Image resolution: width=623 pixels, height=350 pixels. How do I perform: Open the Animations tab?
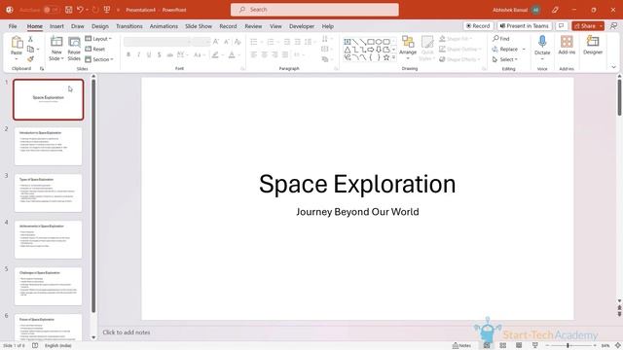[x=164, y=26]
